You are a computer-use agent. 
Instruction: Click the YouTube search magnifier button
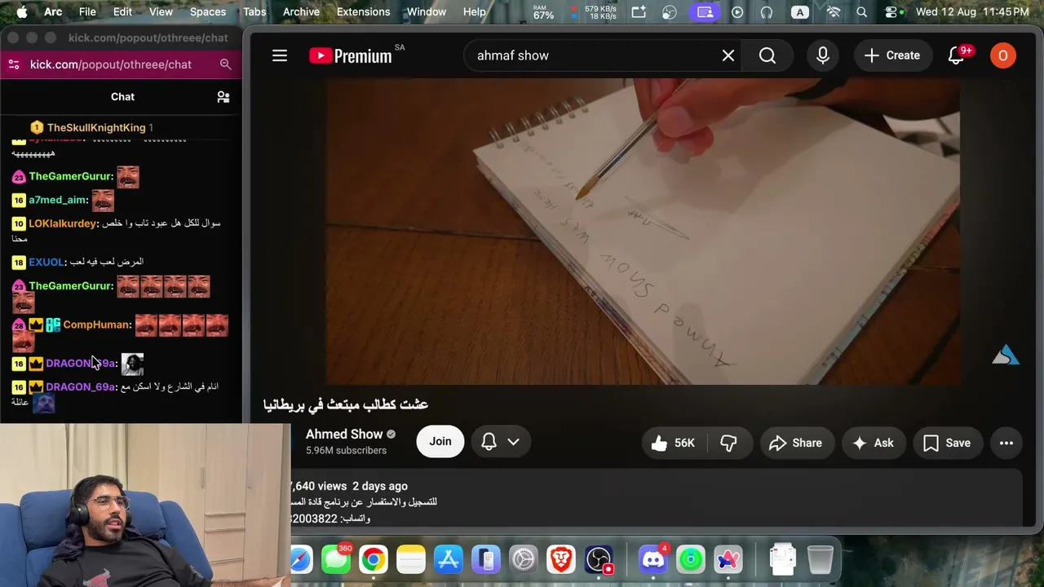pyautogui.click(x=768, y=55)
